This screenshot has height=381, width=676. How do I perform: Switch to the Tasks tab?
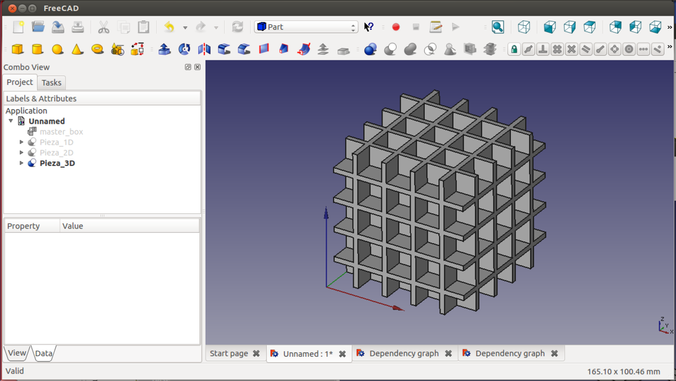(51, 83)
